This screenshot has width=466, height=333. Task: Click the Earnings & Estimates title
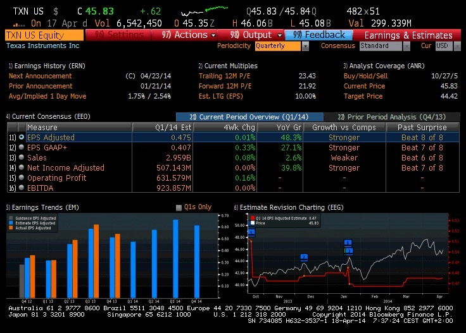coord(408,35)
